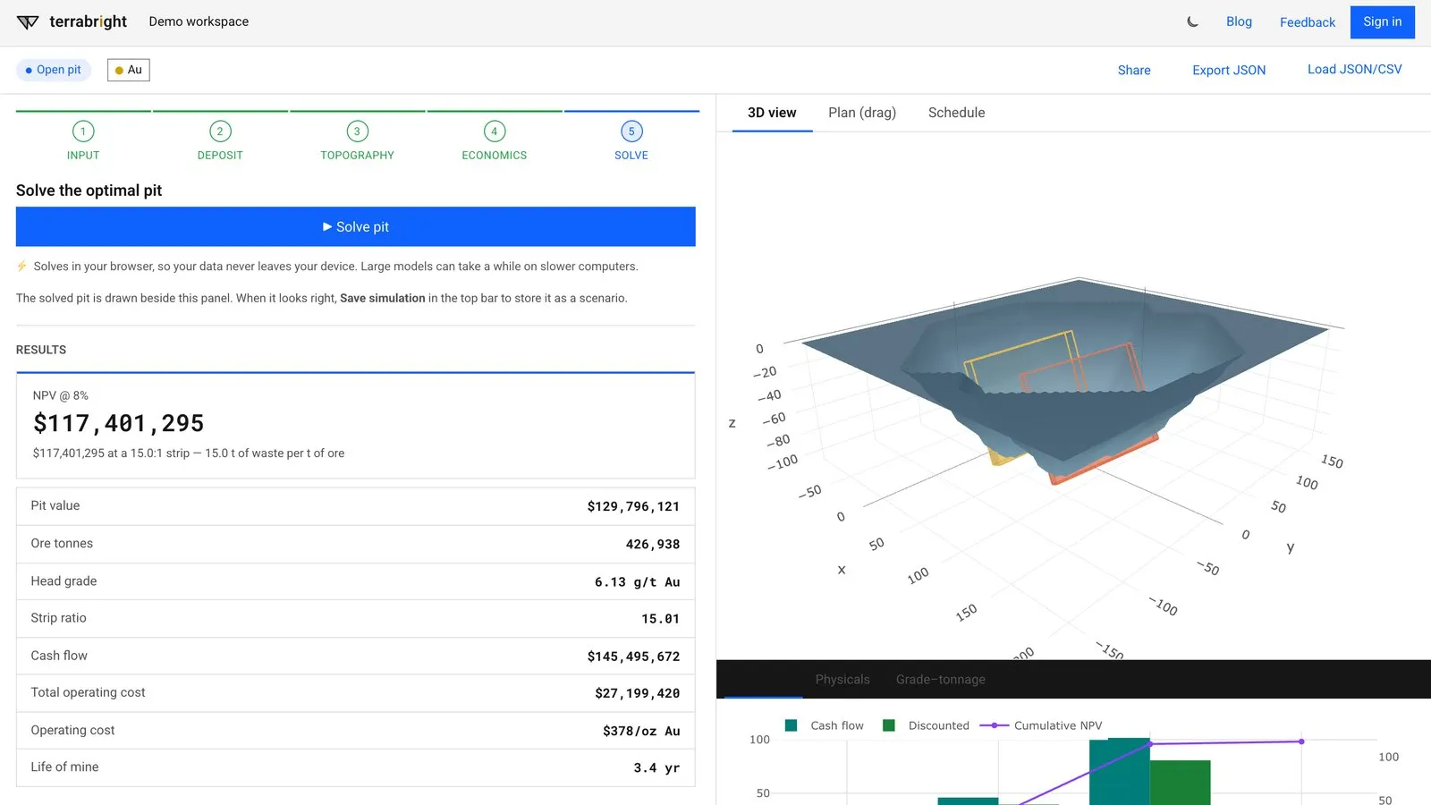Click the Sign in button
The width and height of the screenshot is (1431, 805).
[1383, 22]
